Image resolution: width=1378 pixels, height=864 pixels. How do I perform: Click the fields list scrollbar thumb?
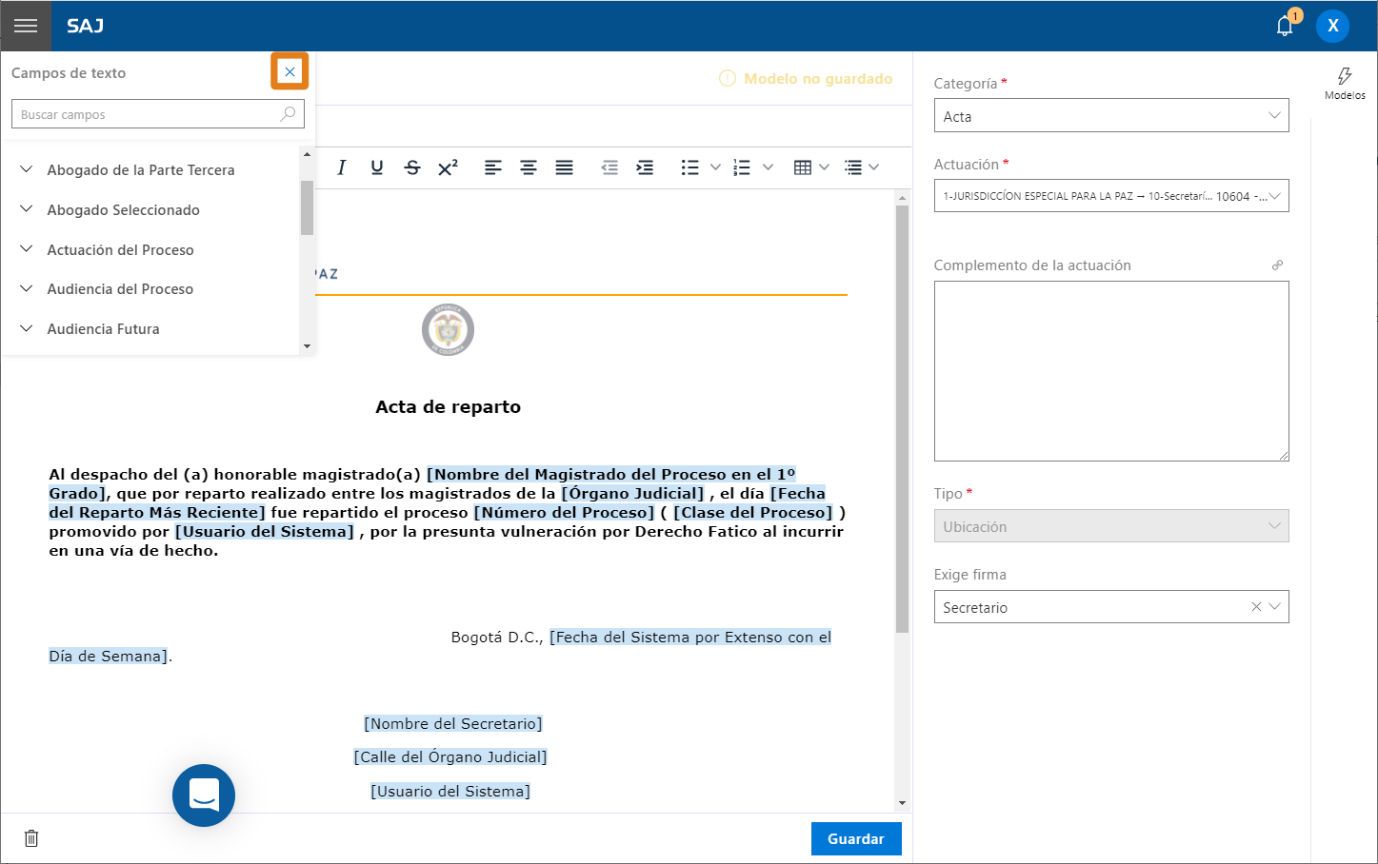point(307,207)
